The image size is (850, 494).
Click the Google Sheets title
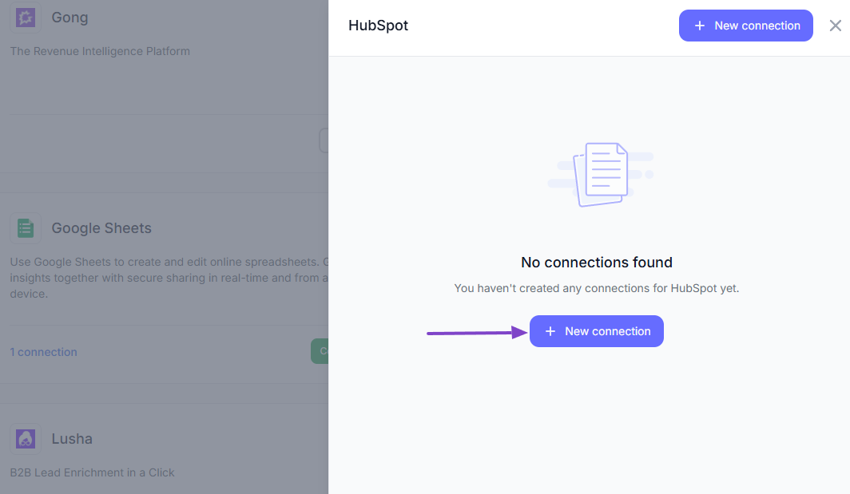pos(101,228)
